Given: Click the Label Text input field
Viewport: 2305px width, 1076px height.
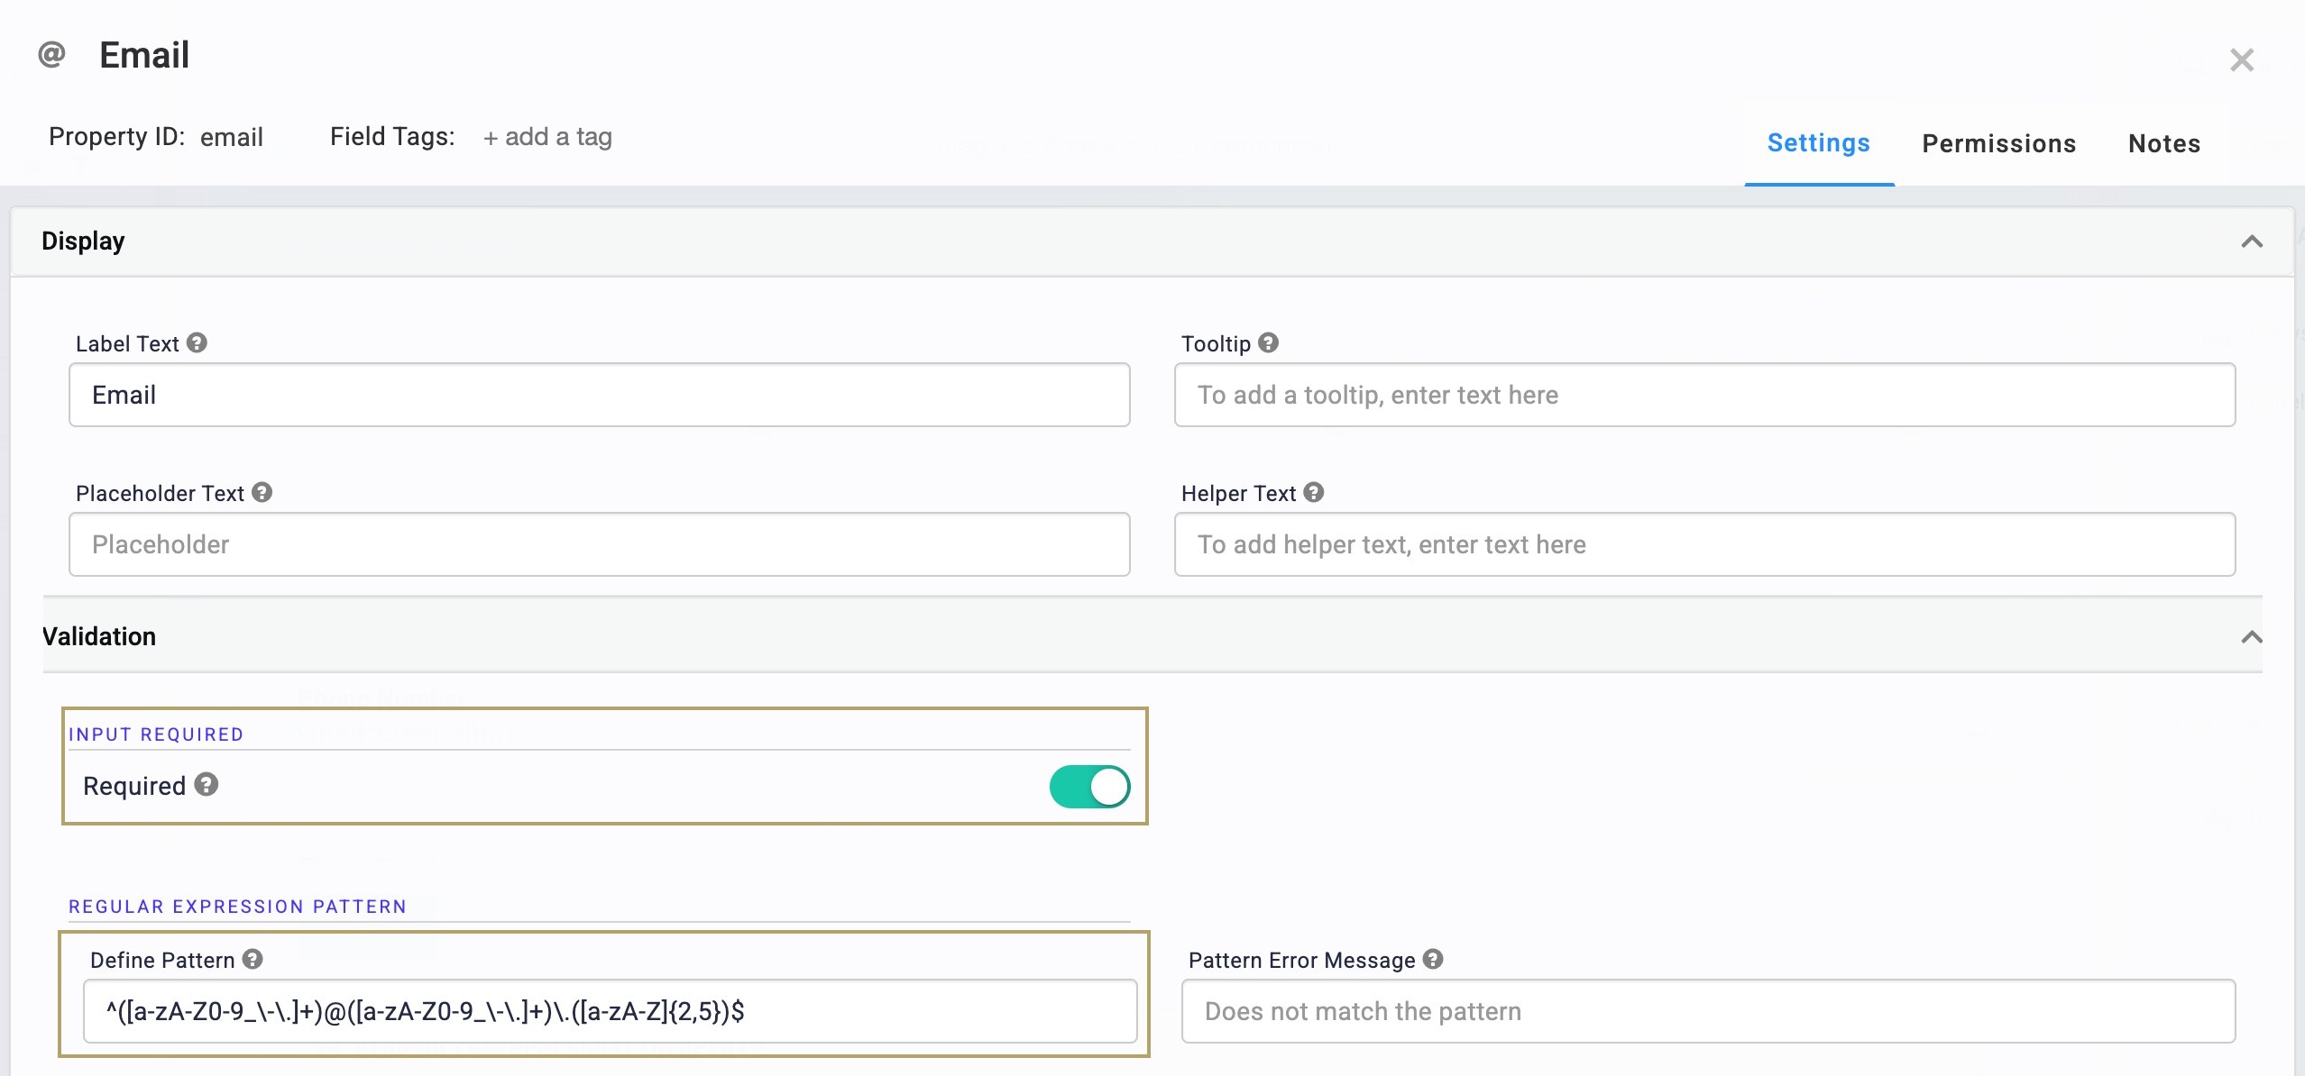Looking at the screenshot, I should (x=599, y=395).
